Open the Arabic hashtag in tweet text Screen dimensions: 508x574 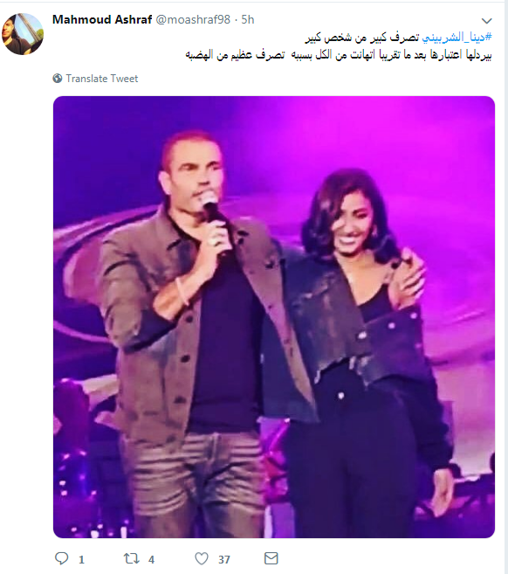click(457, 38)
